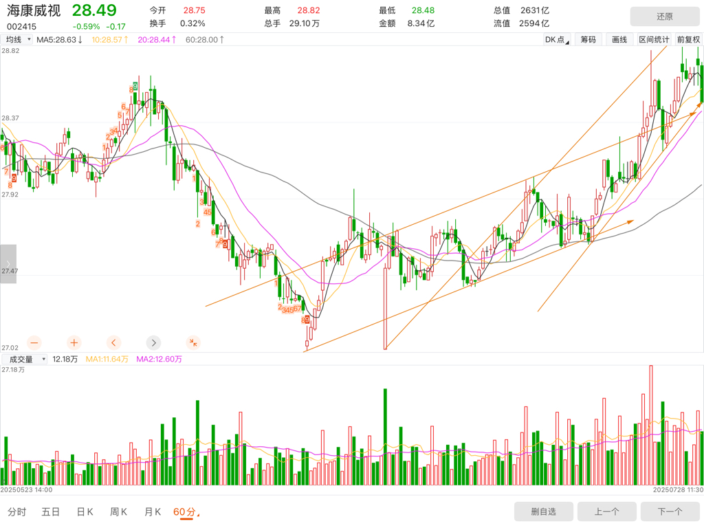Click the MA5:28.63 indicator label
This screenshot has height=528, width=704.
click(59, 39)
